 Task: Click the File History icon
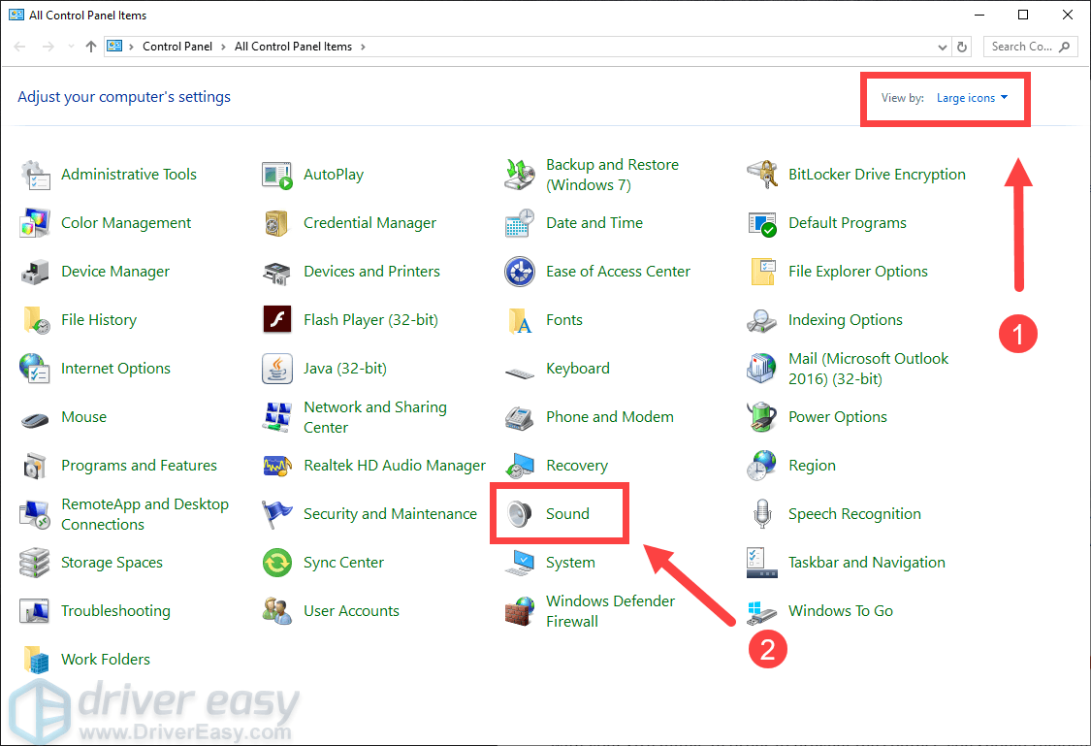tap(35, 320)
